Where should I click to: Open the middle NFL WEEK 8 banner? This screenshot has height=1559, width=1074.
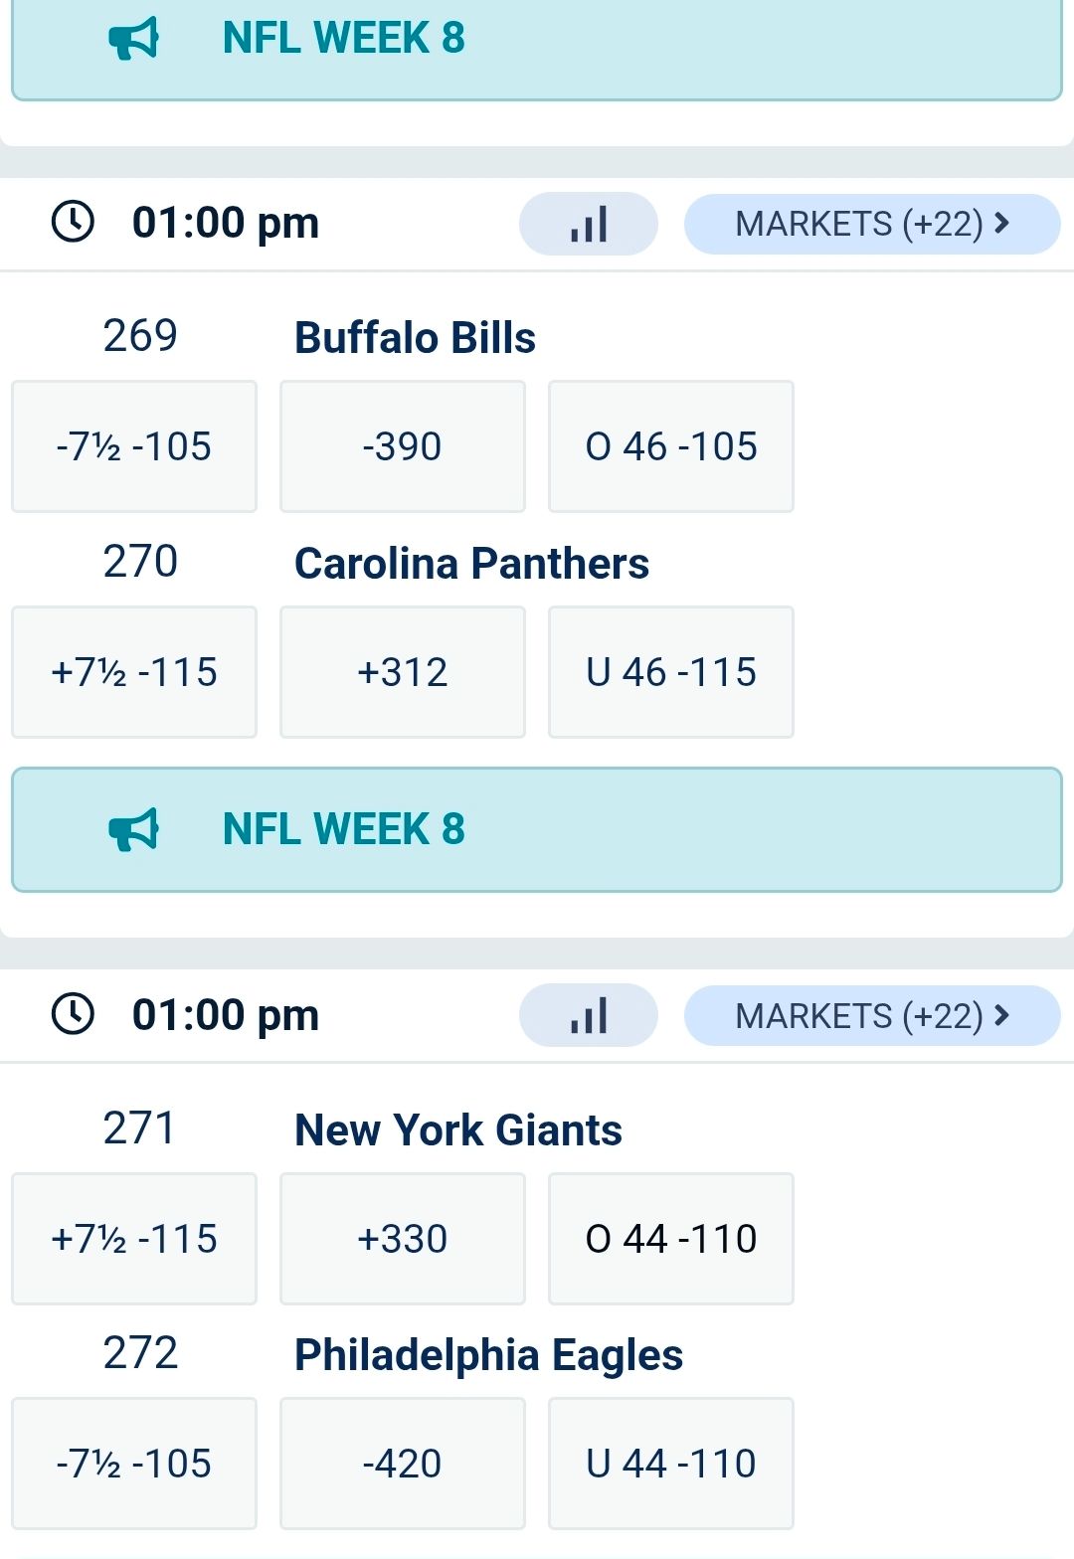537,829
